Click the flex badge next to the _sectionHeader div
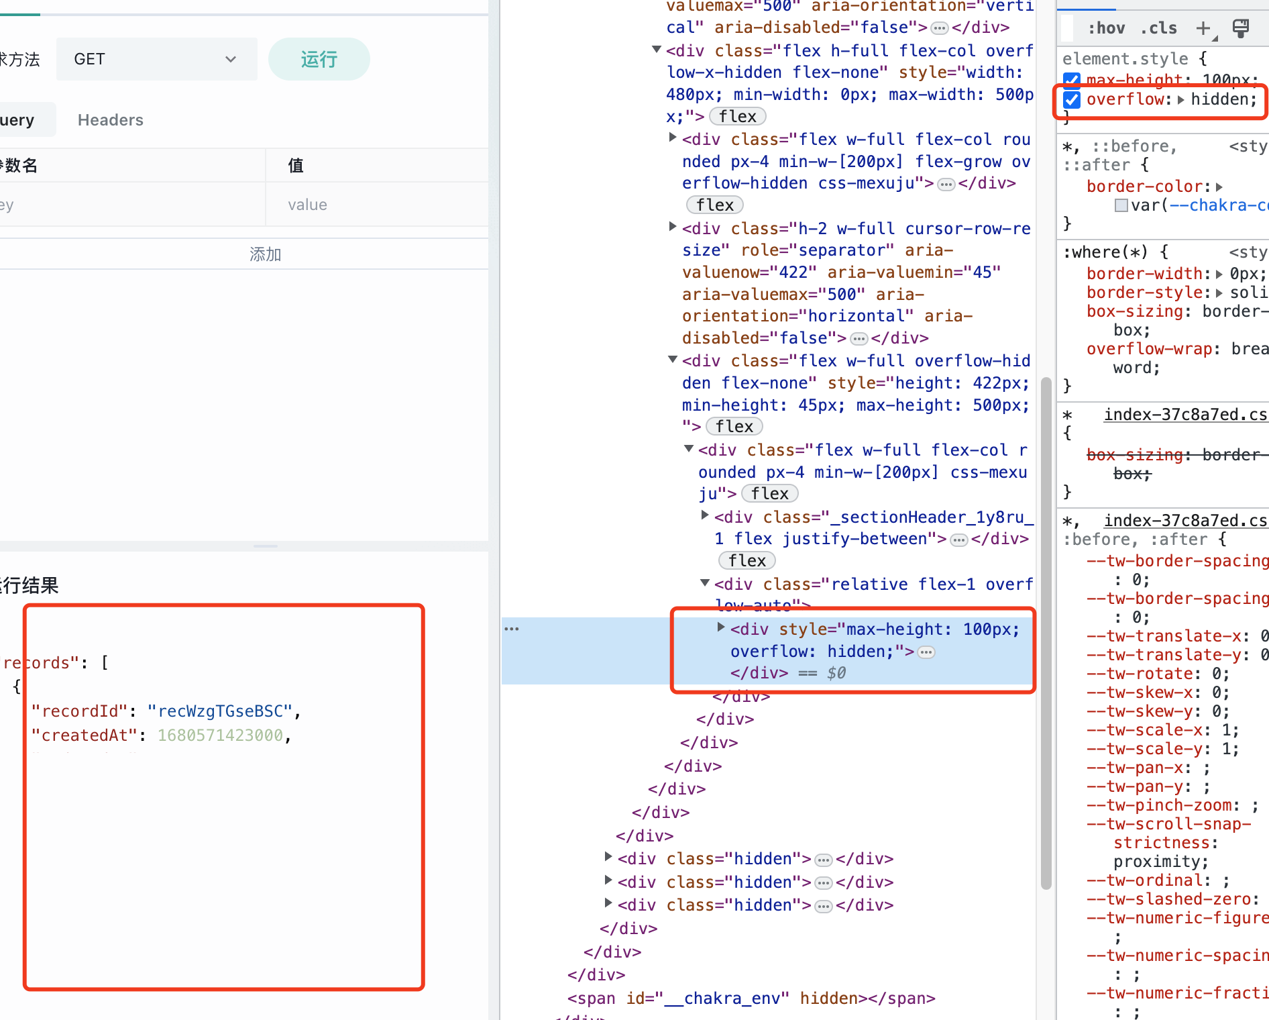 (x=746, y=560)
